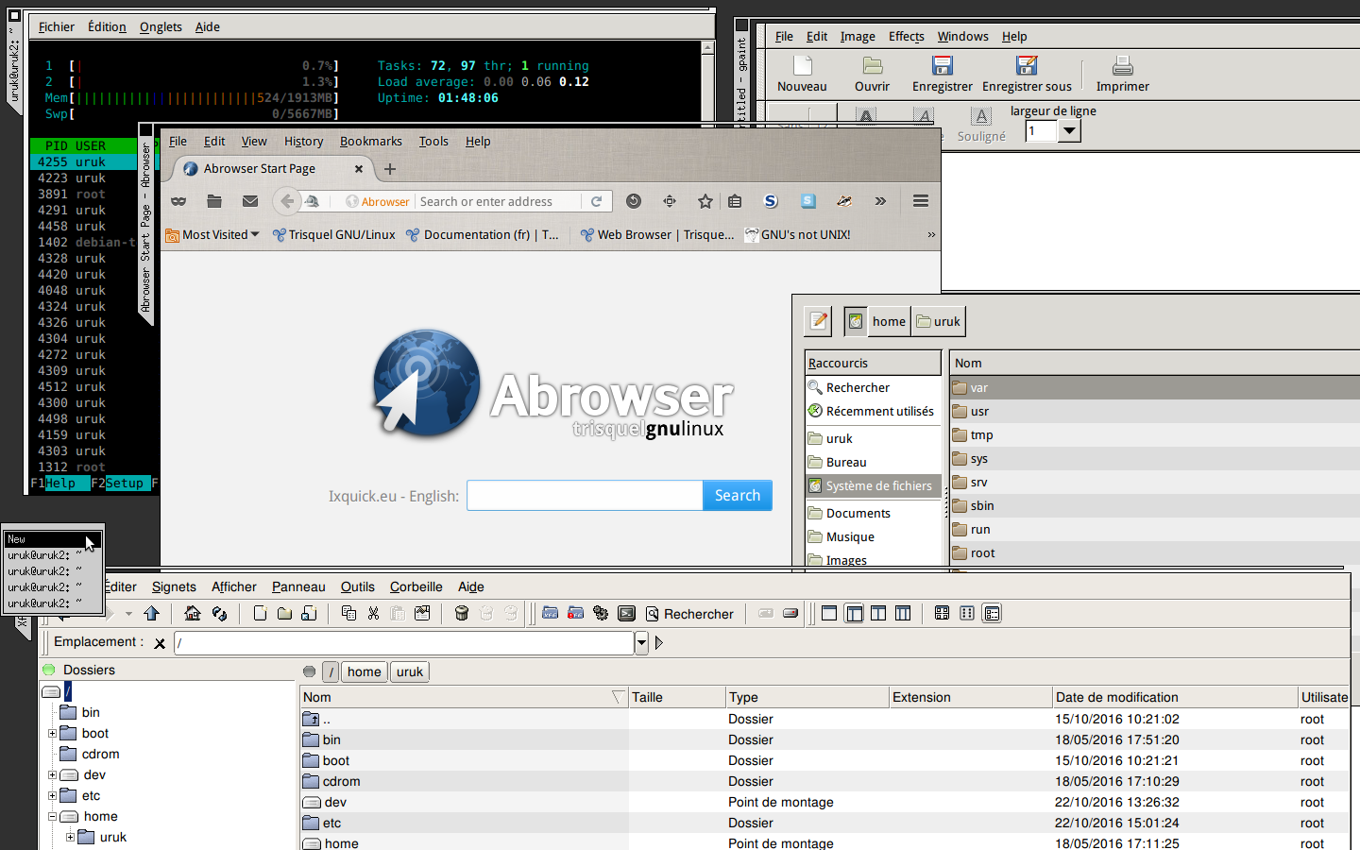The height and width of the screenshot is (850, 1360).
Task: Sort by Nom column in file chooser
Action: click(x=1154, y=364)
